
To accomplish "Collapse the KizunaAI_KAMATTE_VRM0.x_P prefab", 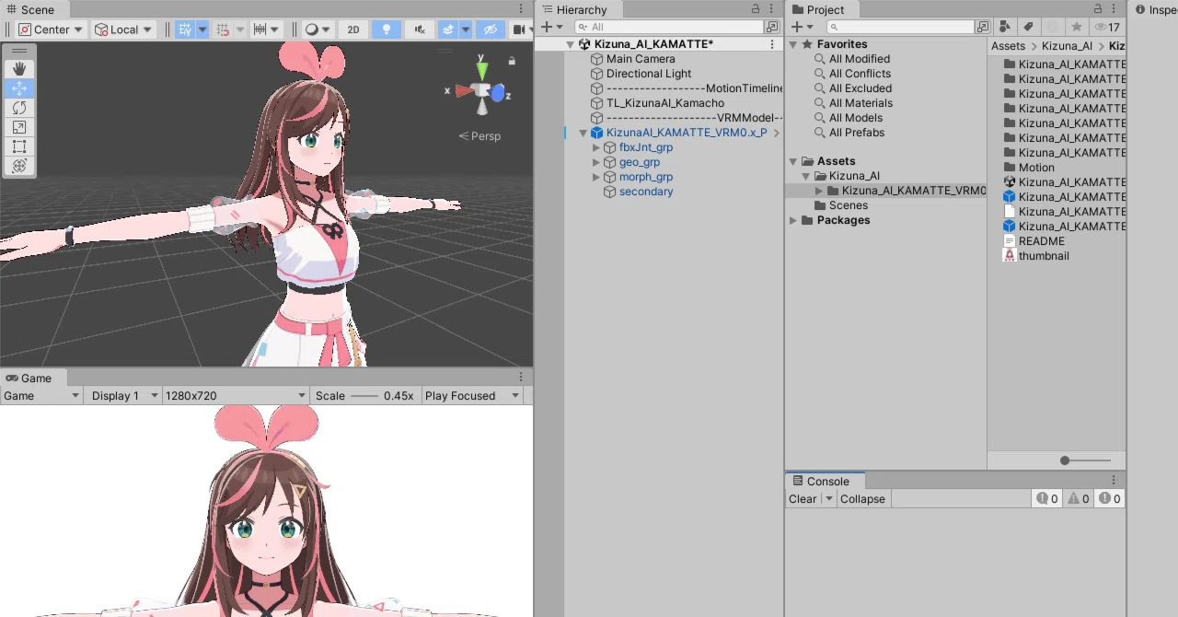I will 583,133.
